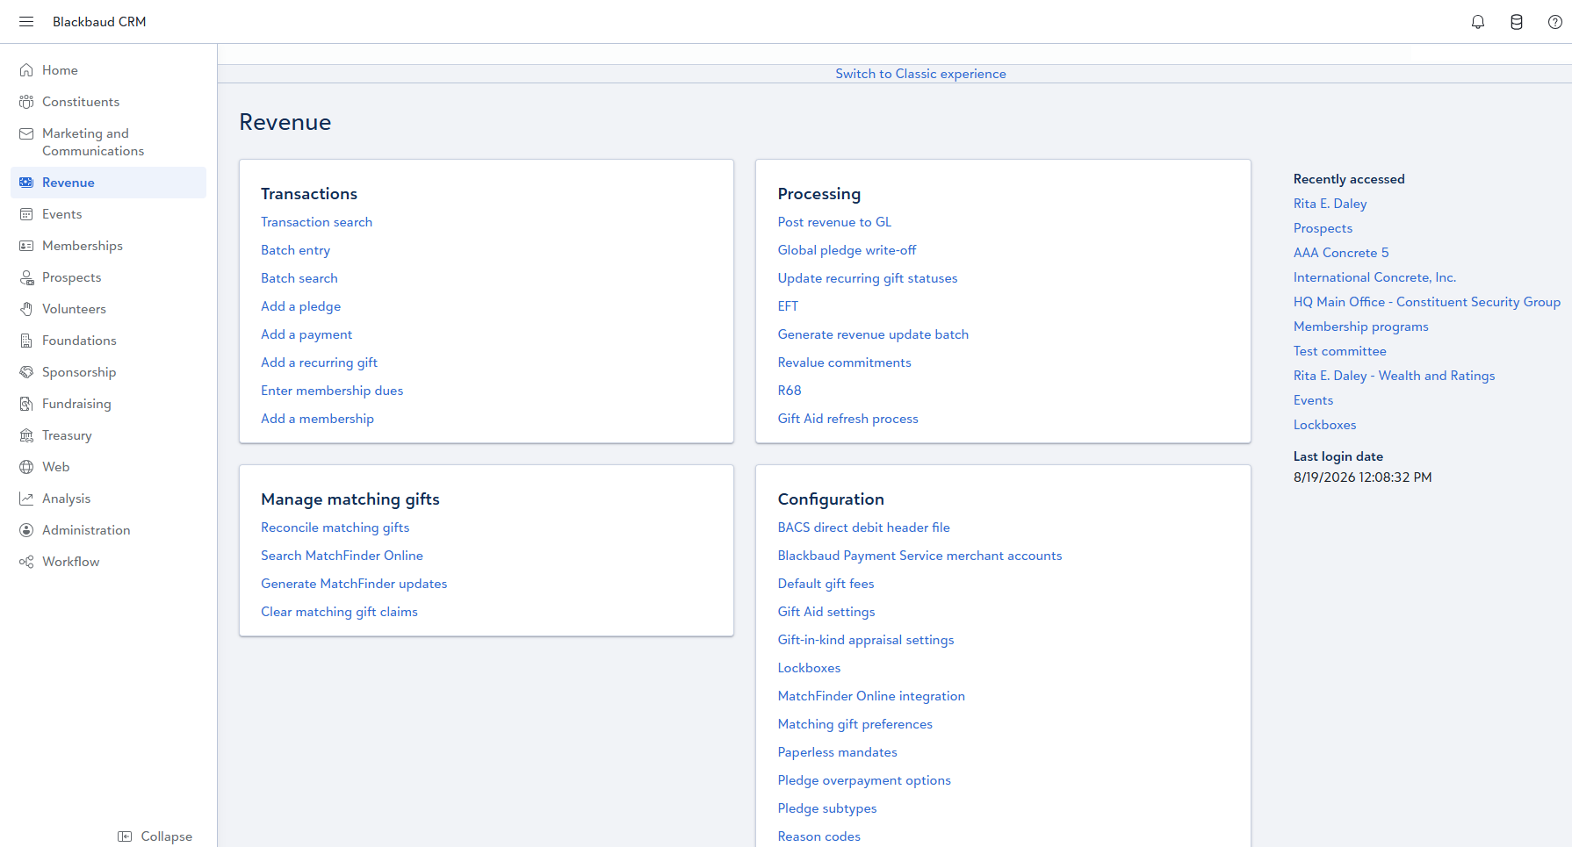Choose Add a recurring gift

319,362
